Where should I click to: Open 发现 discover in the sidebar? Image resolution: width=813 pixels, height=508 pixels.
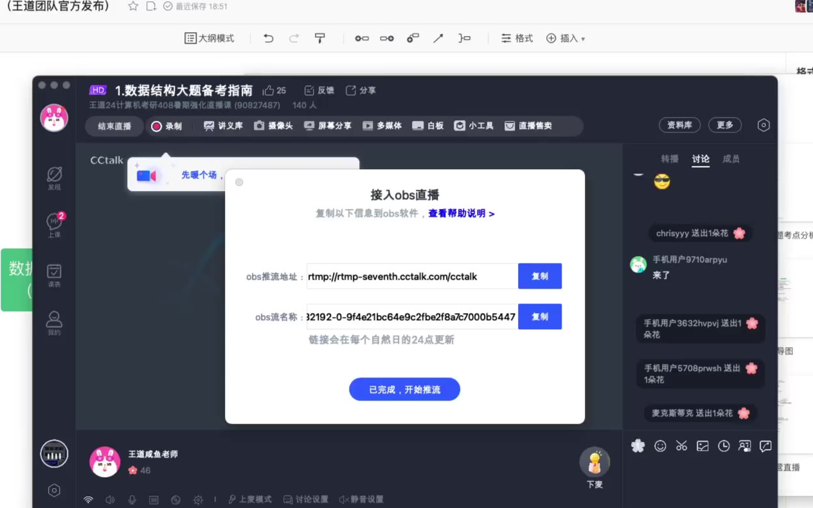55,179
